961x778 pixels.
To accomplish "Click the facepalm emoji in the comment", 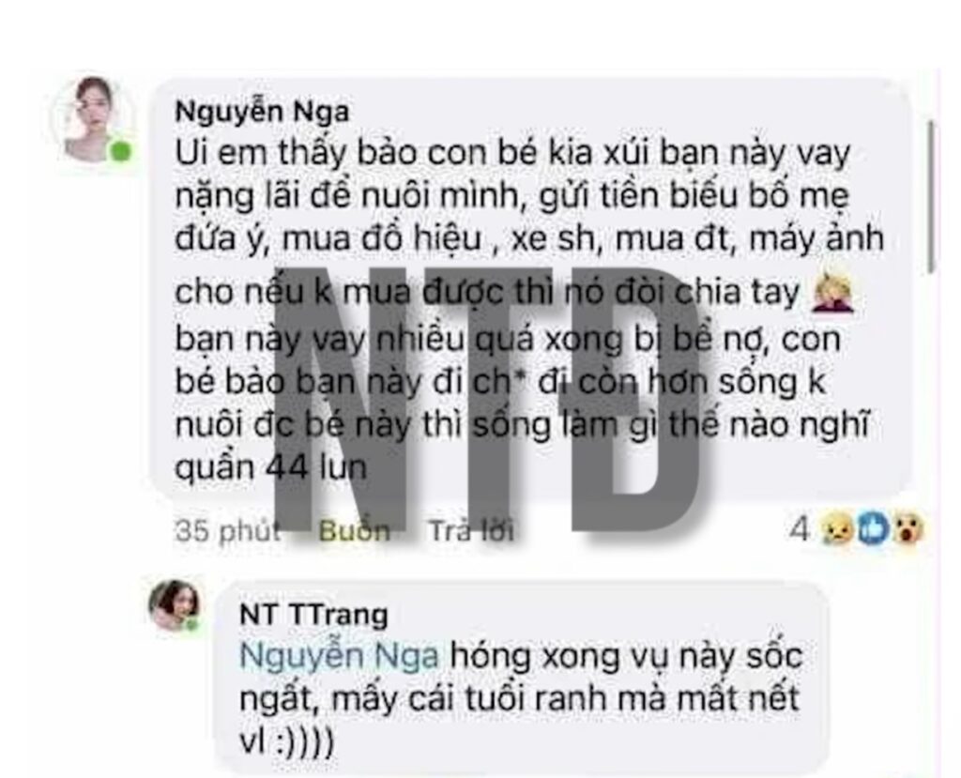I will 832,293.
